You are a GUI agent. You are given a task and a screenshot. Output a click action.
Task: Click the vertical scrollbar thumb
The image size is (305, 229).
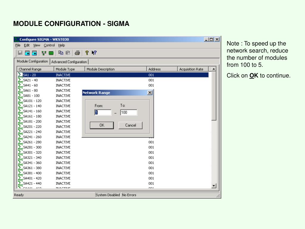pos(214,96)
